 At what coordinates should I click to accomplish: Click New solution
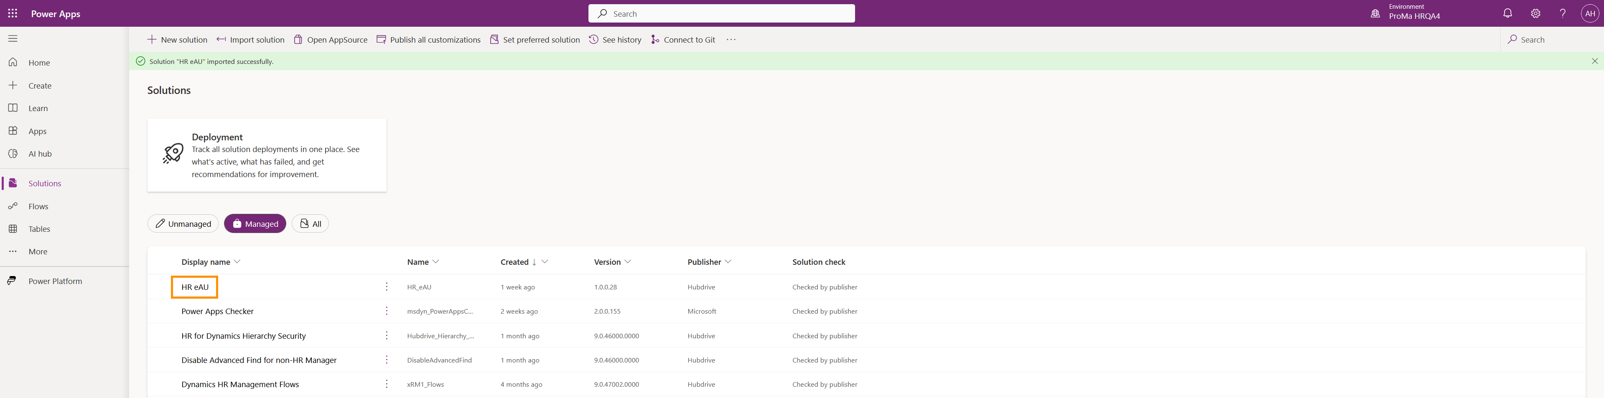178,39
